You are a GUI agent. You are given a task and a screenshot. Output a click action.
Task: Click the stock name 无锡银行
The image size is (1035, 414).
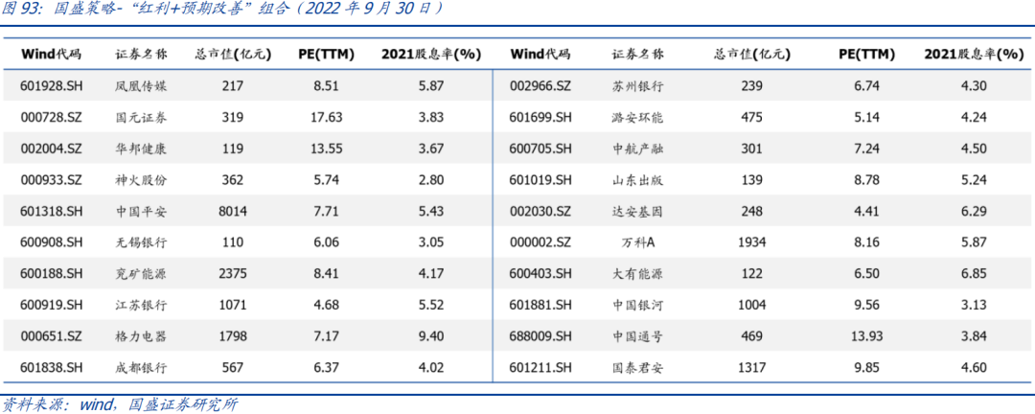coord(141,242)
